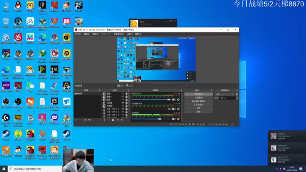The image size is (306, 172).
Task: Open source Properties gear button in OBS
Action: tap(120, 86)
